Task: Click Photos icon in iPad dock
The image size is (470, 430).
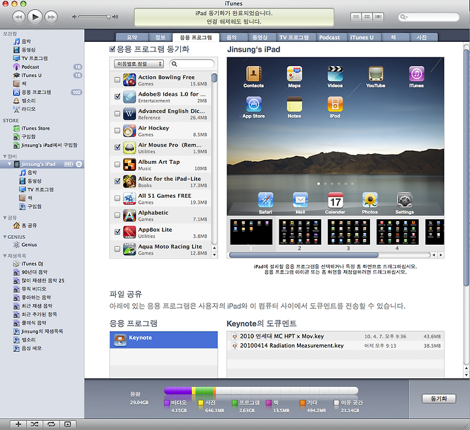Action: point(370,200)
